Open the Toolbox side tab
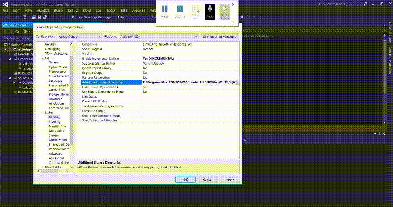This screenshot has width=393, height=207. [x=390, y=51]
